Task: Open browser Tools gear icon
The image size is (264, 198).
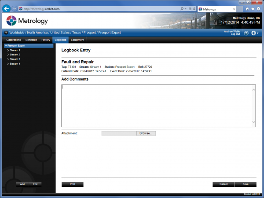Action: click(258, 9)
